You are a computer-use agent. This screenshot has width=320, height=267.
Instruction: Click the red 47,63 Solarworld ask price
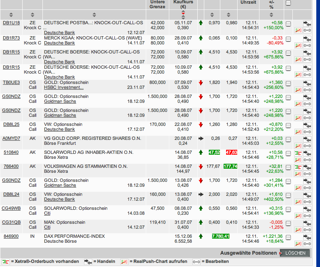click(x=231, y=152)
